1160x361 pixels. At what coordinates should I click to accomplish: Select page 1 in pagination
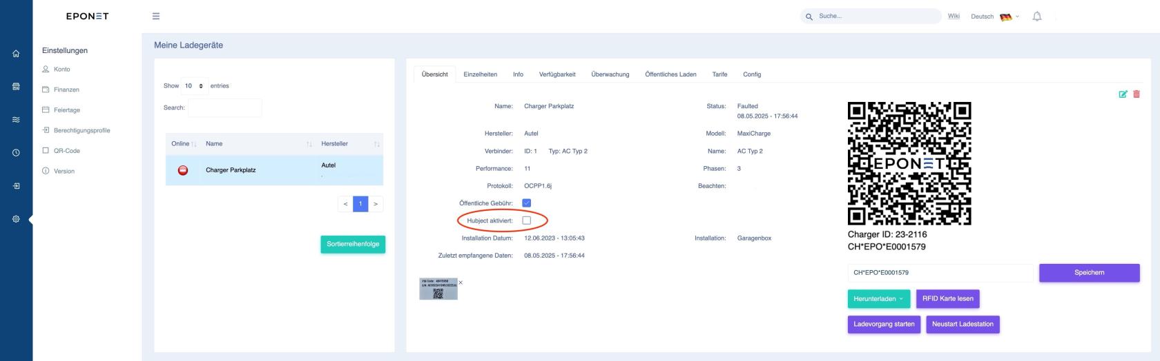(x=360, y=204)
